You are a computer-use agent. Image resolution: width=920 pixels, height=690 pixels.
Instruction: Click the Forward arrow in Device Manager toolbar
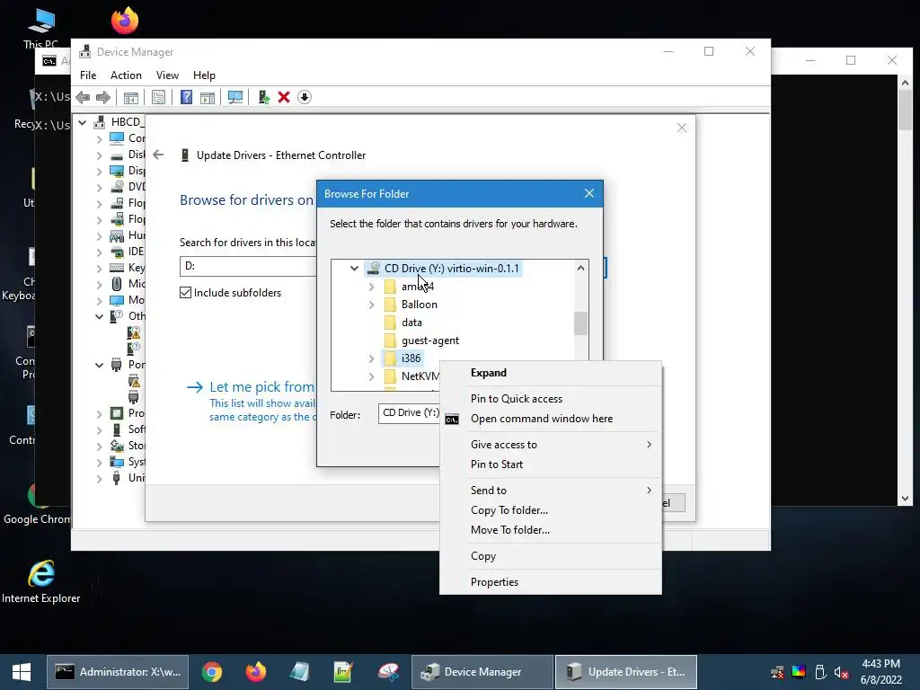click(x=103, y=97)
